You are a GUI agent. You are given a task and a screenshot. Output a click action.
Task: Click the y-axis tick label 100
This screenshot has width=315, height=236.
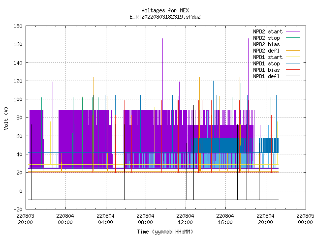pyautogui.click(x=18, y=99)
